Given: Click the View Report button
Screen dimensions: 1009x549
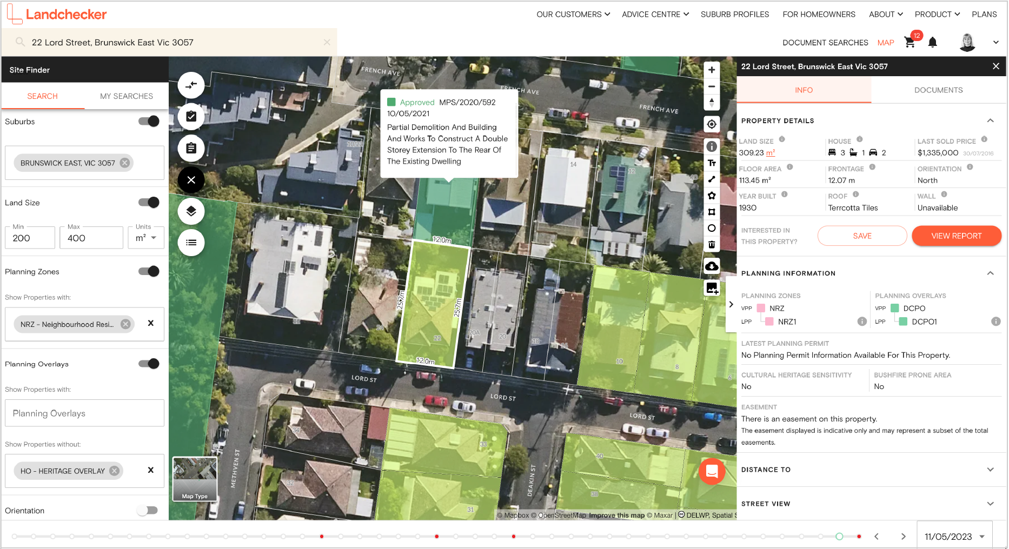Looking at the screenshot, I should [956, 236].
